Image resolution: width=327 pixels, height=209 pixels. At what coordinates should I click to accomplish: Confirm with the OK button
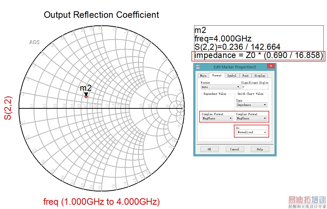coord(209,149)
